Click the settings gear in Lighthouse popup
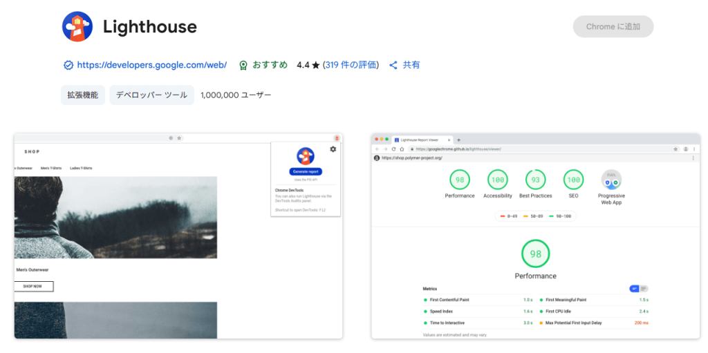Viewport: 708px width, 353px height. (333, 149)
